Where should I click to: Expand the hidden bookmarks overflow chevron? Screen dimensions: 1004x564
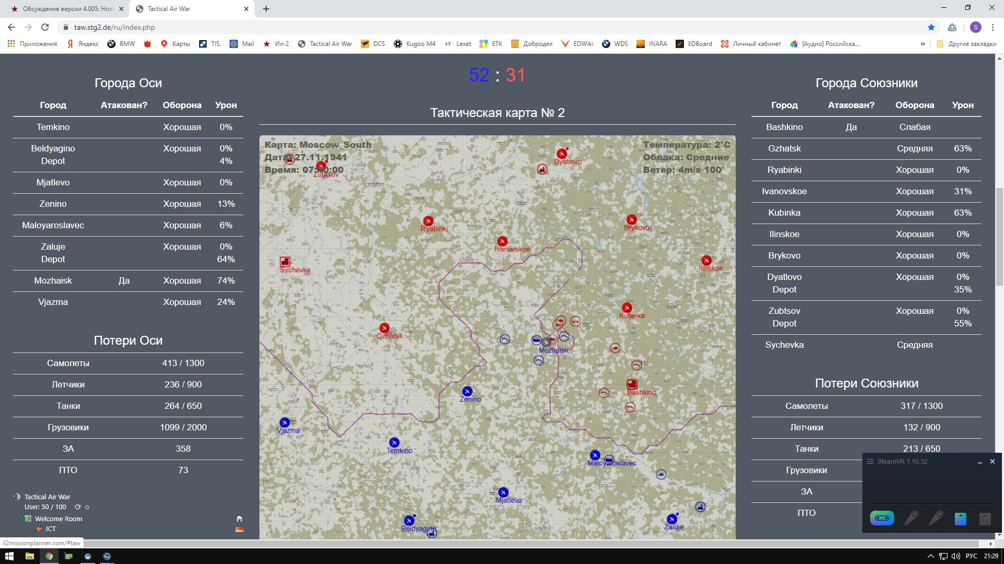pyautogui.click(x=923, y=44)
